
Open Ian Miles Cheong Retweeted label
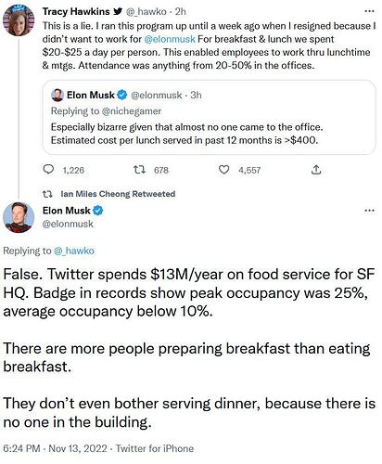[118, 194]
